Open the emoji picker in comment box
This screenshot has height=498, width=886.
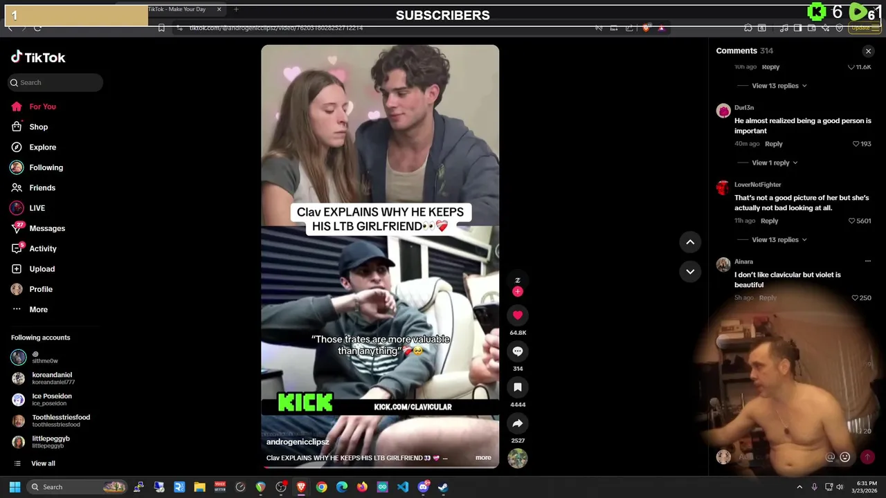click(x=844, y=457)
